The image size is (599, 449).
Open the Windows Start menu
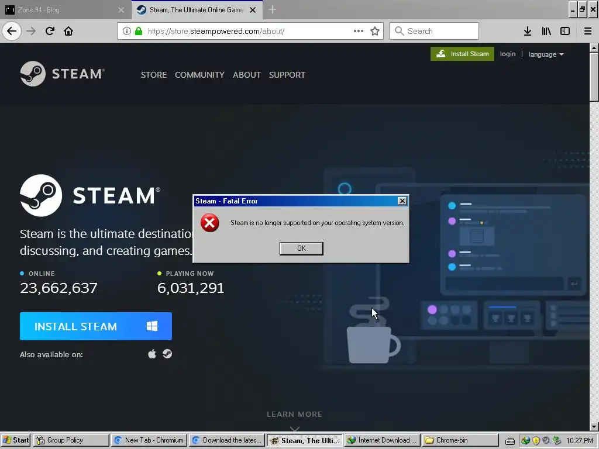tap(16, 440)
